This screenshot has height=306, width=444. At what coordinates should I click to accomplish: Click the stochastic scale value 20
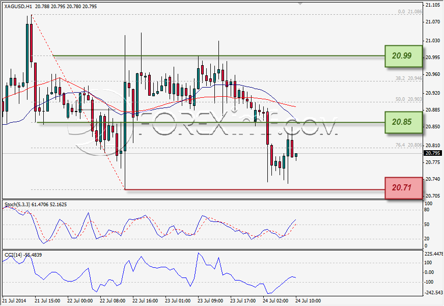tap(427, 239)
